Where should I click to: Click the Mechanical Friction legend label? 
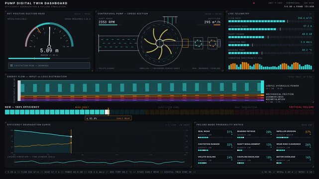pyautogui.click(x=280, y=94)
